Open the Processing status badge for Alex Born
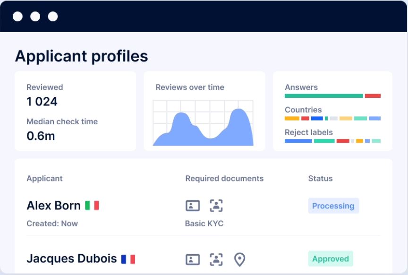This screenshot has width=408, height=275. coord(333,206)
